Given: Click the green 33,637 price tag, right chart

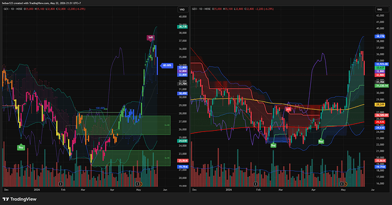Looking at the screenshot, I should point(380,68).
